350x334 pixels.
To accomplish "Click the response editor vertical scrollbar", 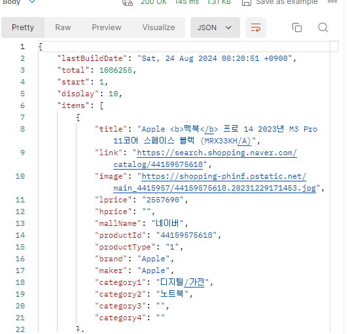I will [334, 187].
